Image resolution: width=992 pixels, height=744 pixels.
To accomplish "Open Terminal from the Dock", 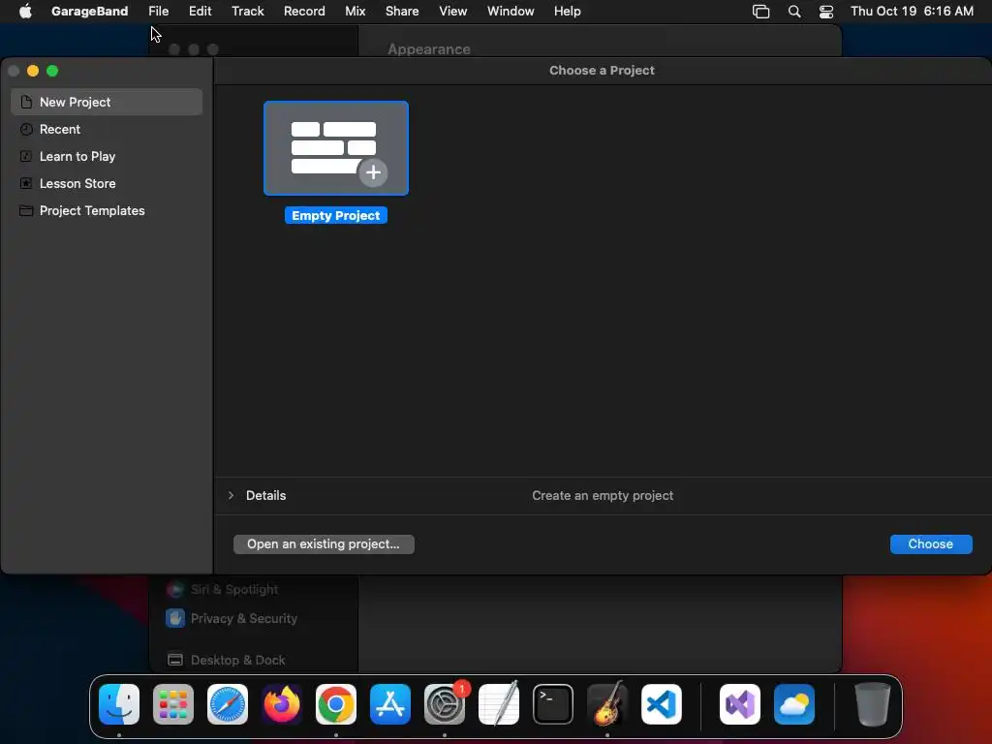I will 553,704.
